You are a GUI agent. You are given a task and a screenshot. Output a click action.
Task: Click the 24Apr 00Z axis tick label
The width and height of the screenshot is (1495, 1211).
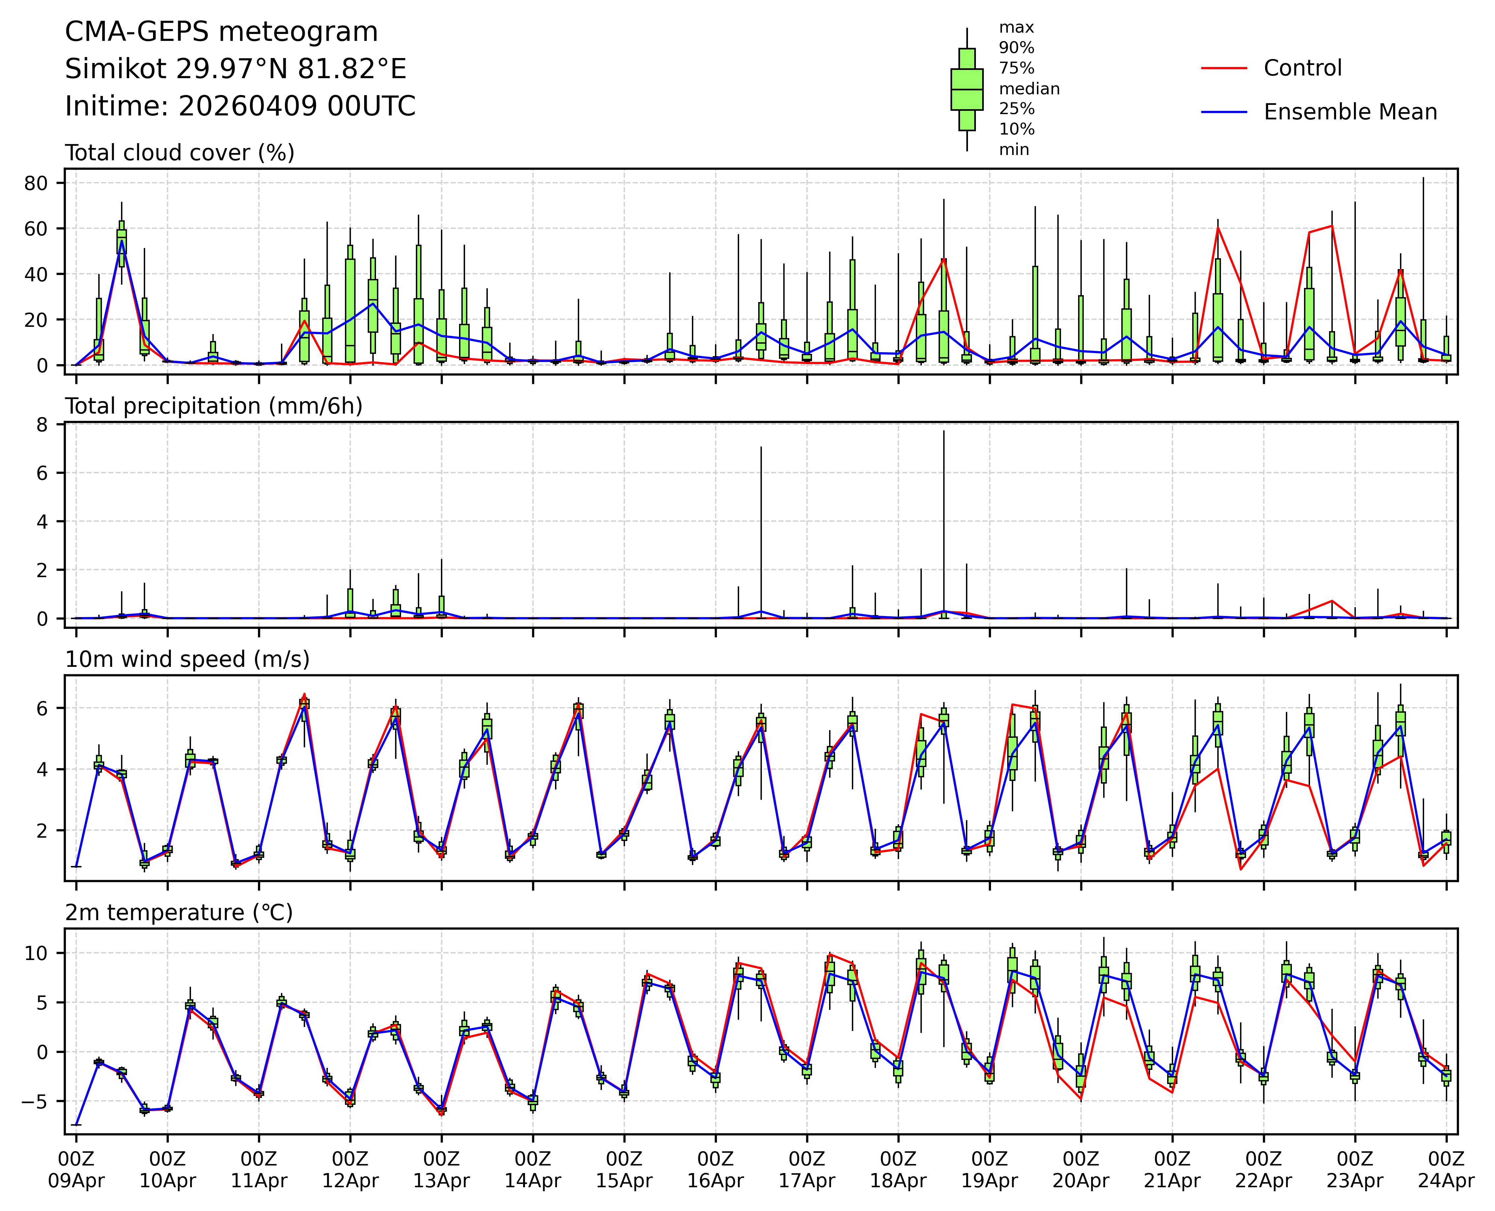coord(1446,1170)
